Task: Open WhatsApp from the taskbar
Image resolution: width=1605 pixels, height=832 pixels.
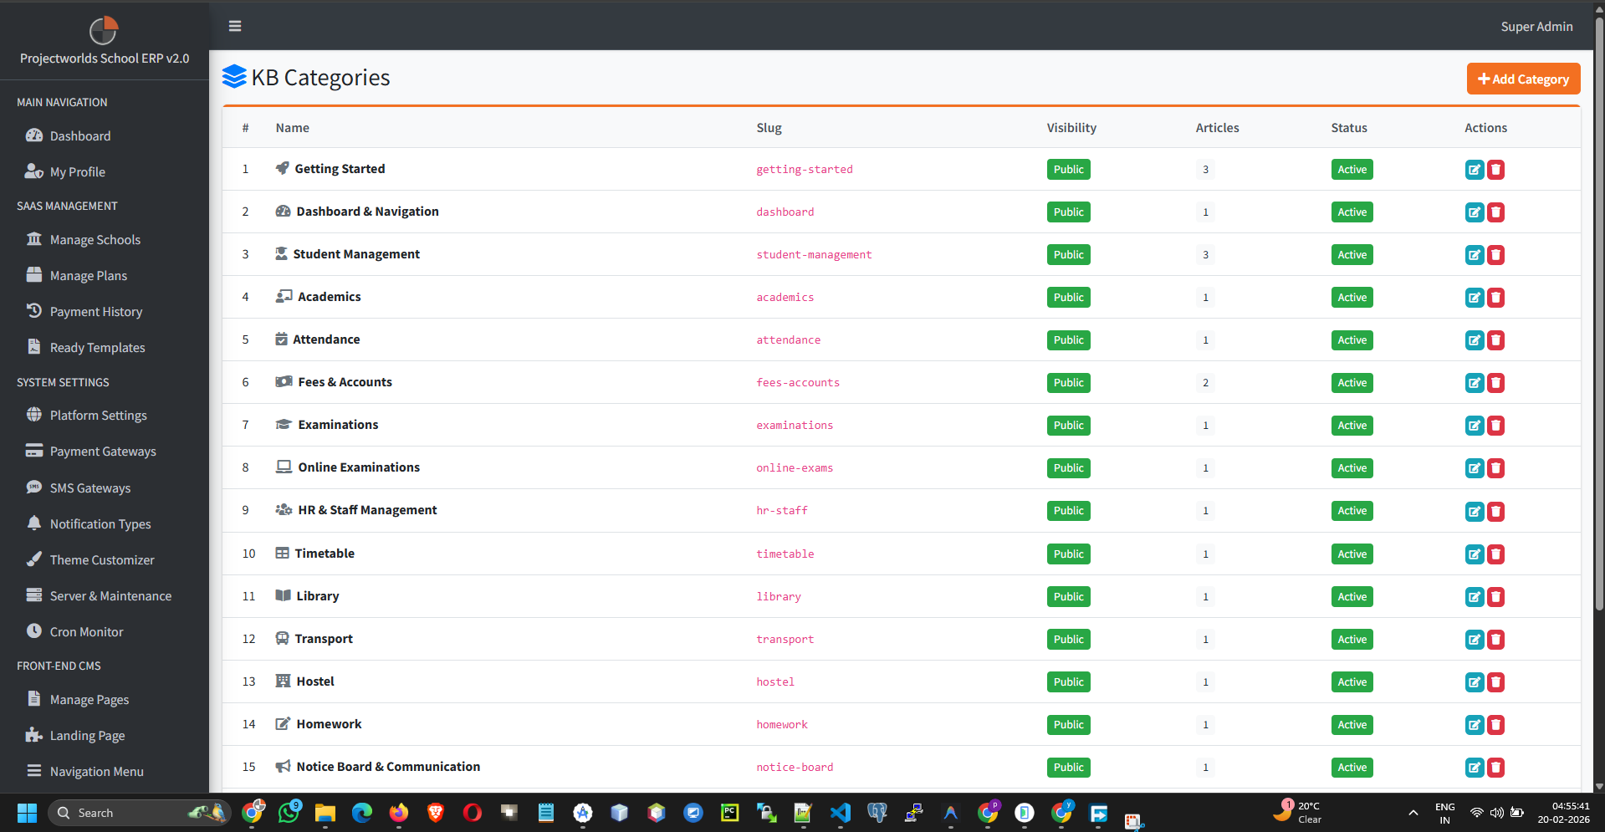Action: tap(289, 812)
